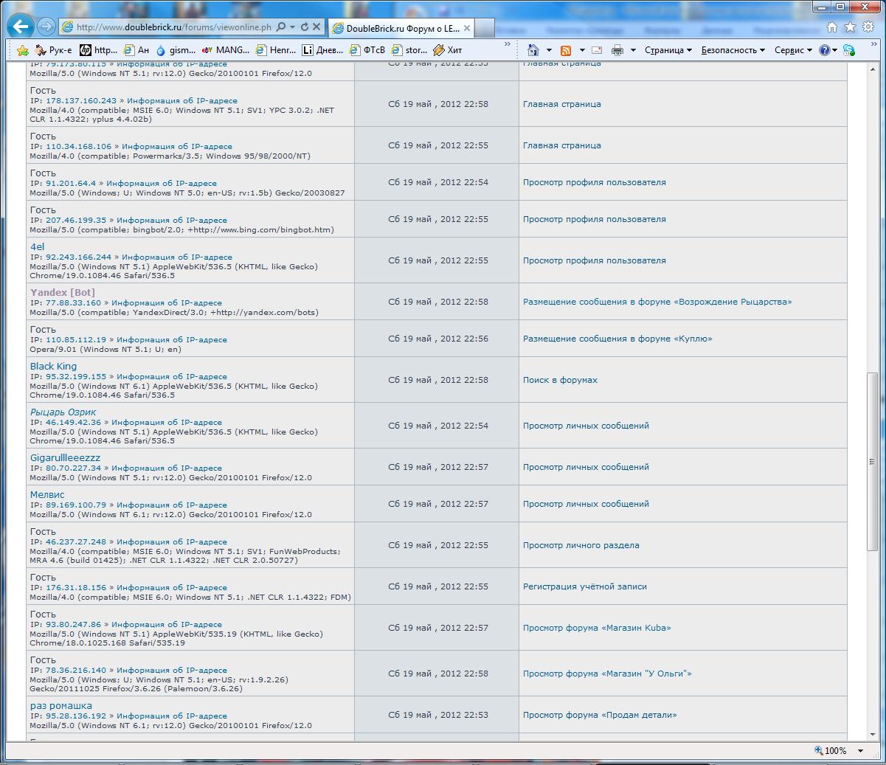Click the Read mail icon in command bar

(597, 50)
